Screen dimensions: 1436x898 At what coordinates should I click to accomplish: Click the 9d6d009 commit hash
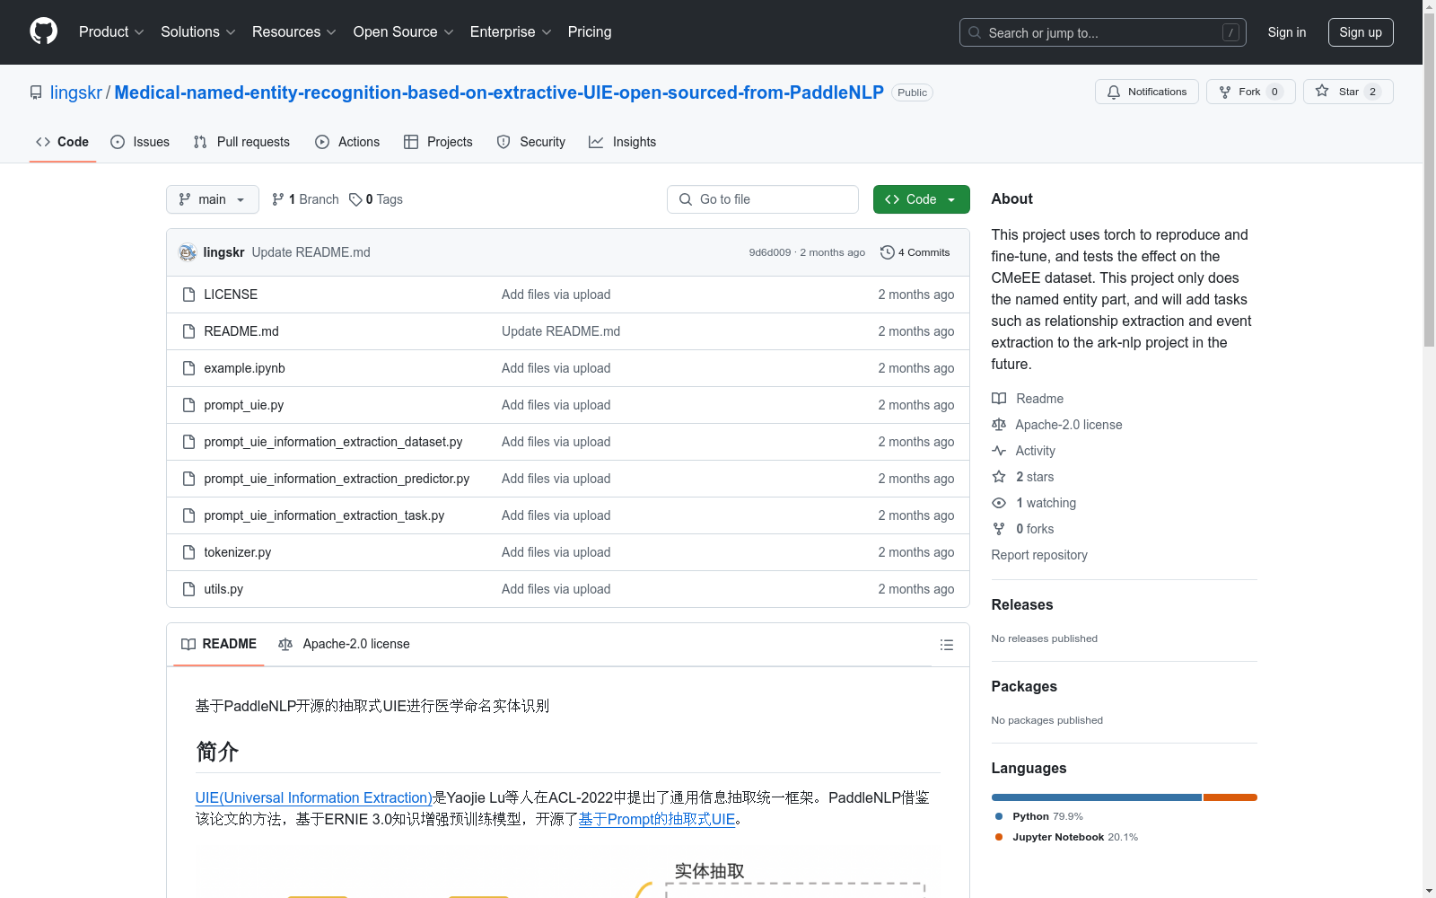[x=770, y=252]
